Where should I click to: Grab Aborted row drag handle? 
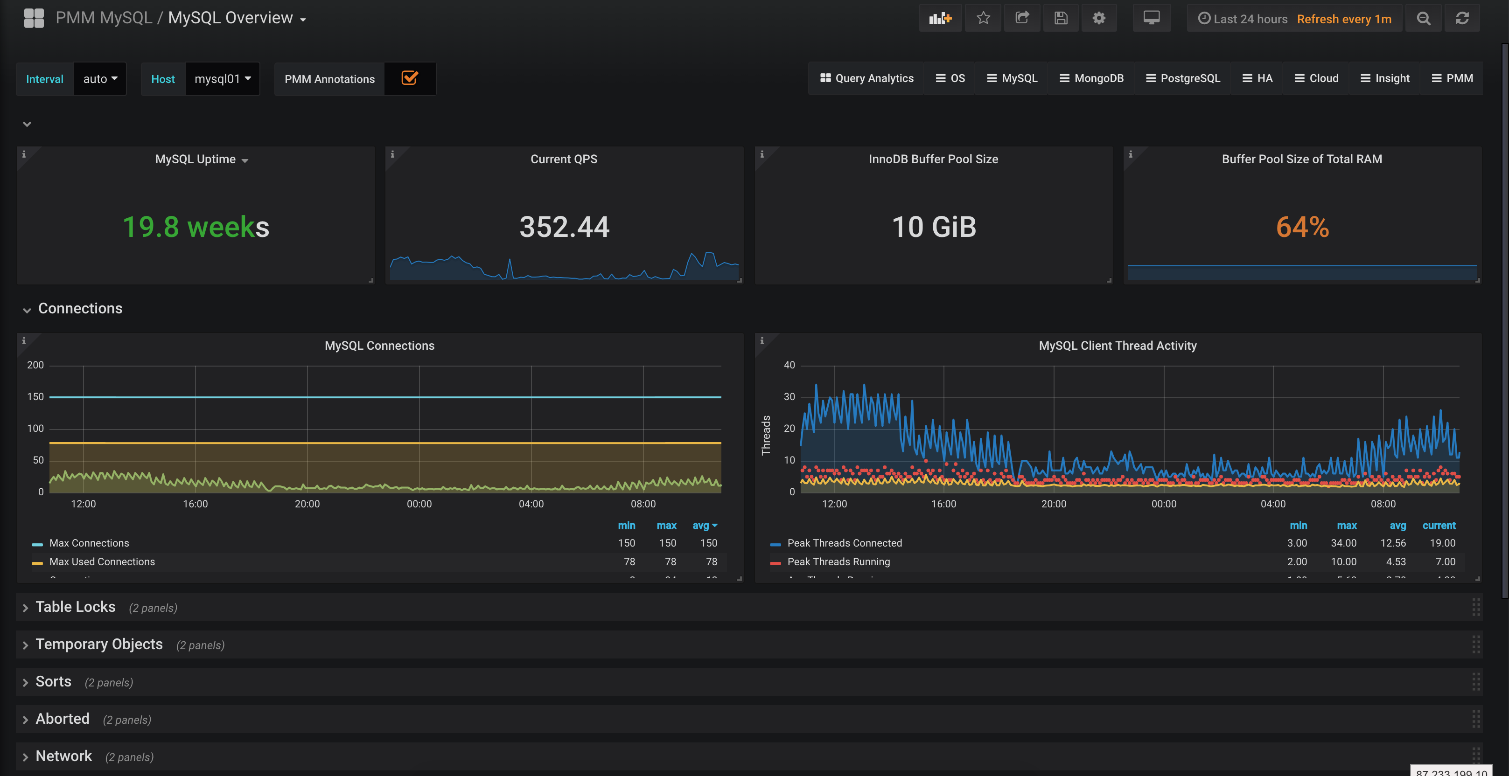click(x=1475, y=719)
